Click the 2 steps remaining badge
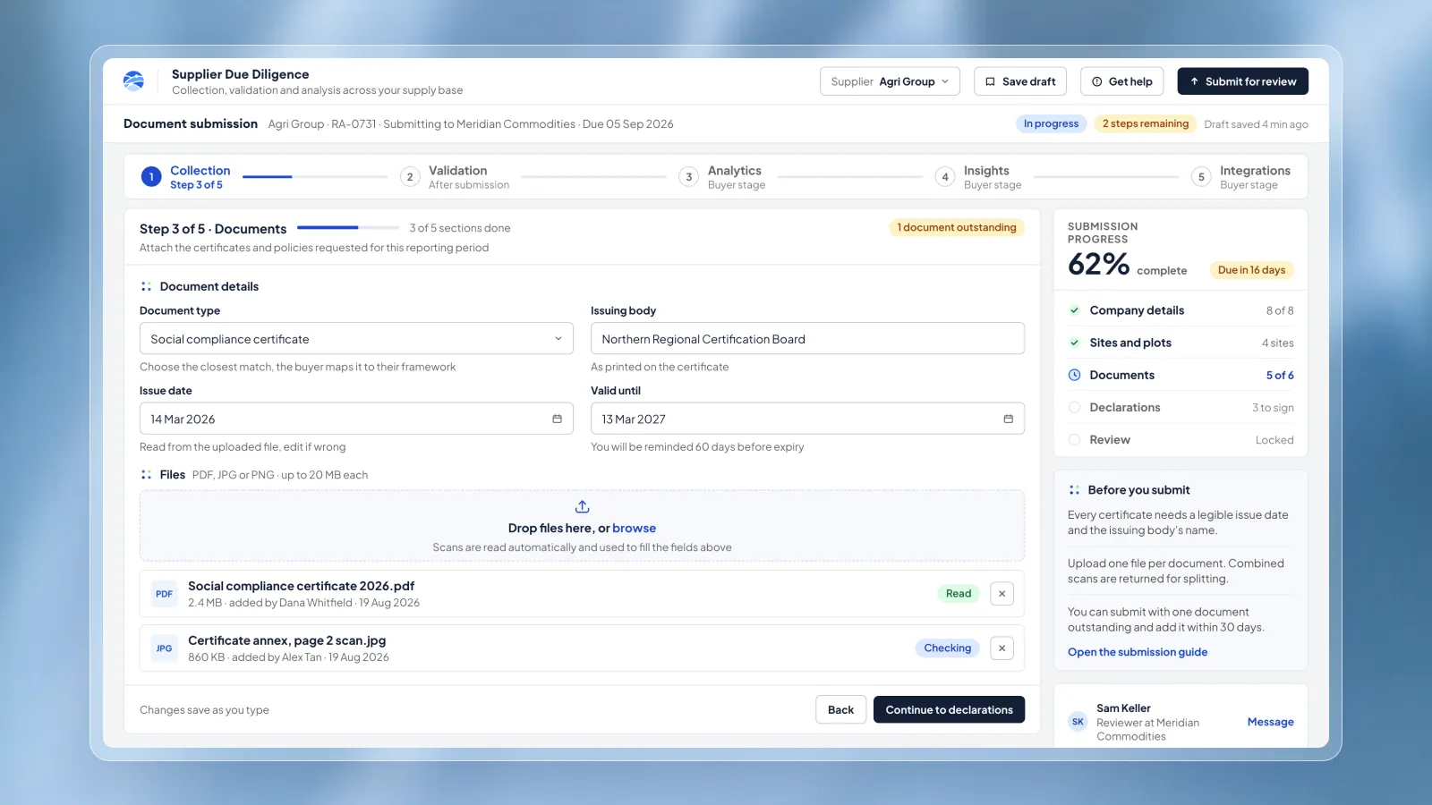The image size is (1432, 805). (1146, 123)
